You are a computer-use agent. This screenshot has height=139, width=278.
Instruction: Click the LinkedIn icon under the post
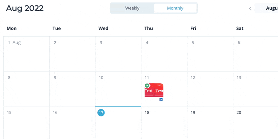(161, 100)
